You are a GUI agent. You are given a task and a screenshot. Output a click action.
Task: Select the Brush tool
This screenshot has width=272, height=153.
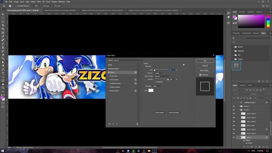click(x=3, y=43)
